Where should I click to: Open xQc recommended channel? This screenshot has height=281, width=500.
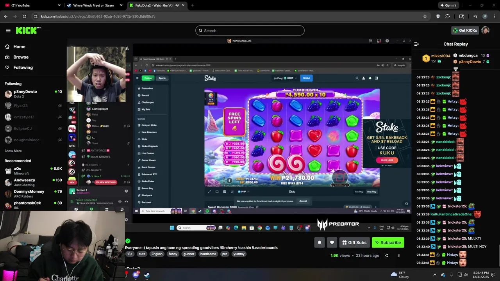click(33, 171)
